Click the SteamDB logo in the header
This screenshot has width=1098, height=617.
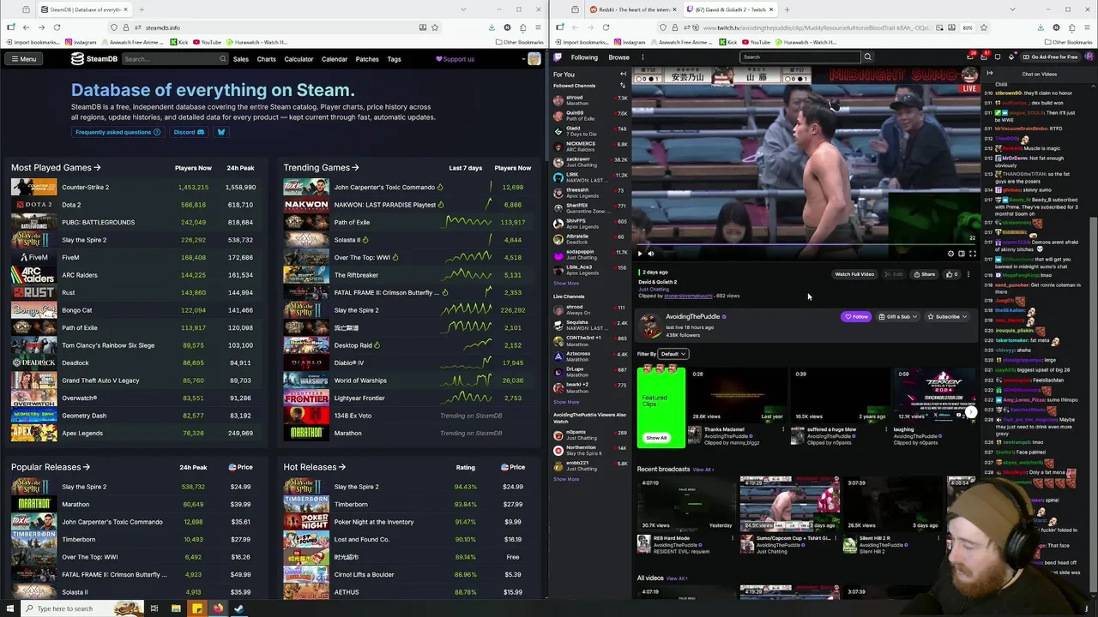point(94,59)
